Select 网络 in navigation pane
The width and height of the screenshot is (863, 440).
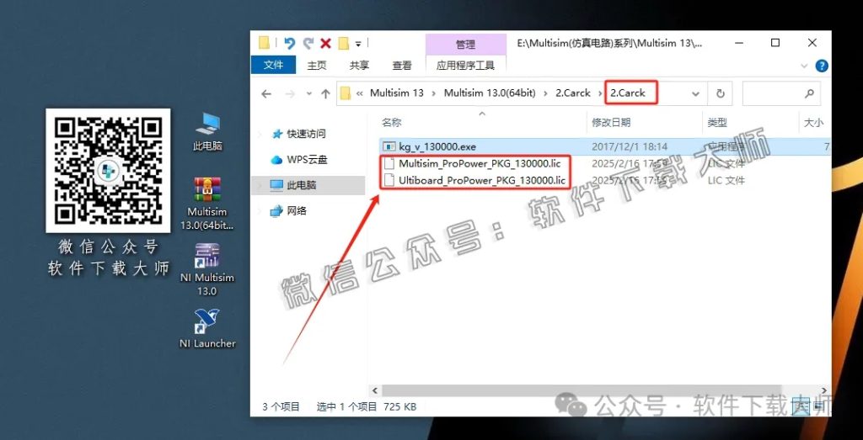(297, 211)
